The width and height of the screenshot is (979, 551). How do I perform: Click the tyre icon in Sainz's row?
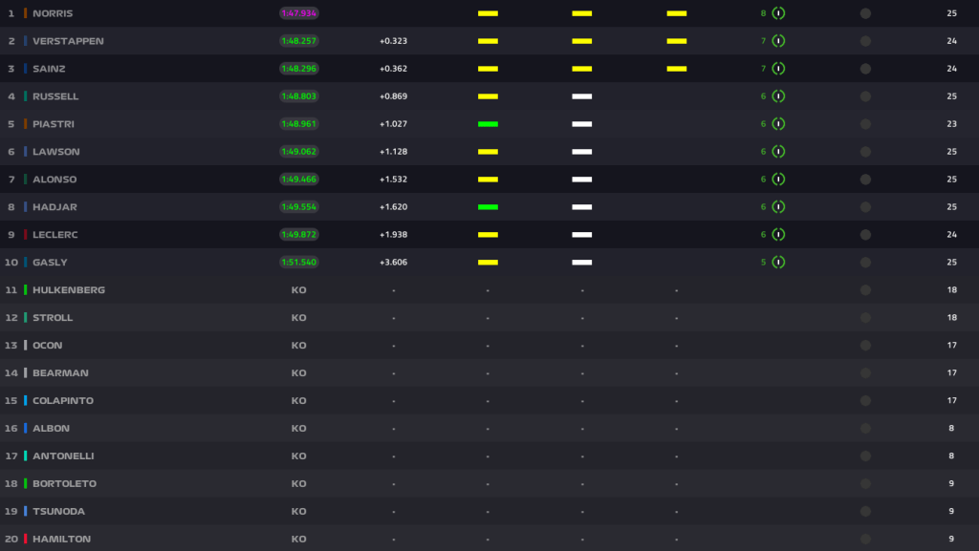[x=778, y=69]
